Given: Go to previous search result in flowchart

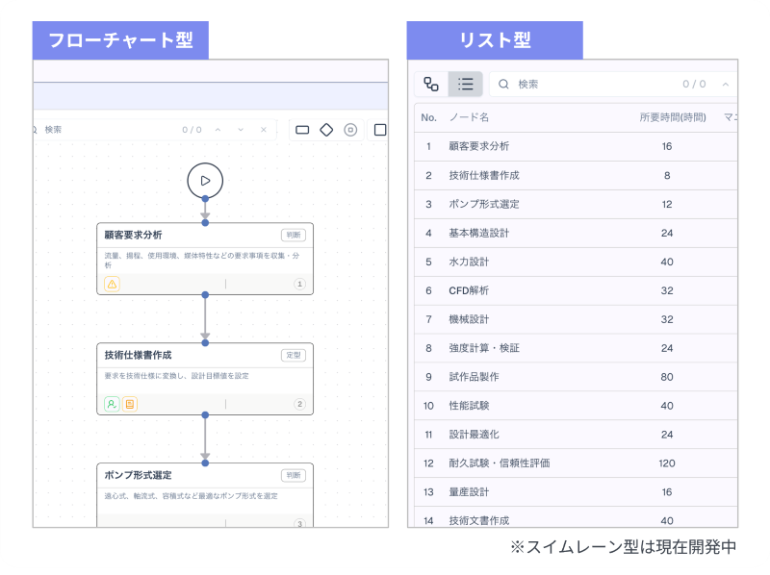Looking at the screenshot, I should [218, 130].
